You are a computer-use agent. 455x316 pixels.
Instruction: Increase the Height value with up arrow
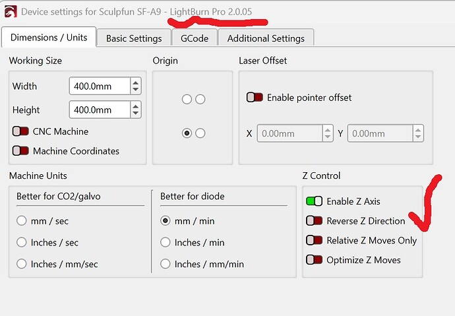[136, 106]
